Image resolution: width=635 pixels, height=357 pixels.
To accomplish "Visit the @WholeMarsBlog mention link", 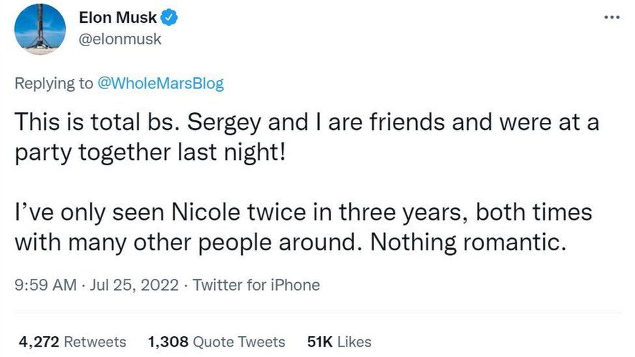I will pos(160,83).
